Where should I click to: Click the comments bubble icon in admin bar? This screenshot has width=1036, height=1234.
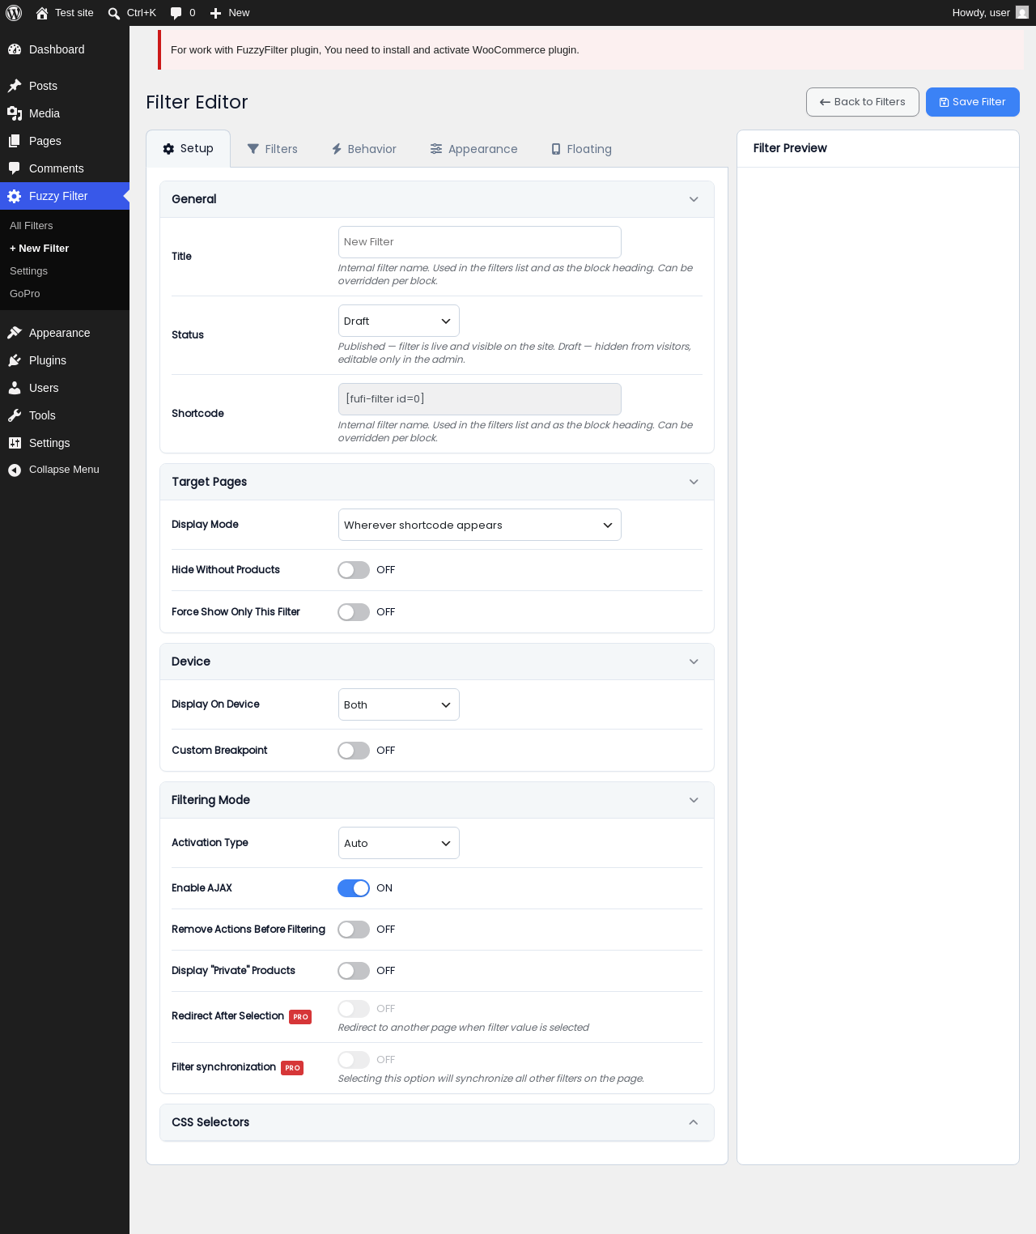[176, 13]
